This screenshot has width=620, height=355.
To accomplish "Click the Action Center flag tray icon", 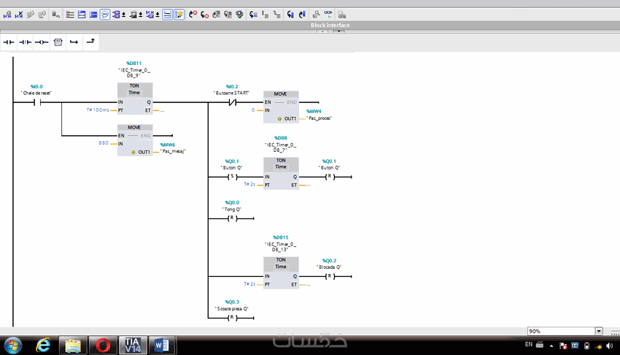I will pyautogui.click(x=563, y=346).
